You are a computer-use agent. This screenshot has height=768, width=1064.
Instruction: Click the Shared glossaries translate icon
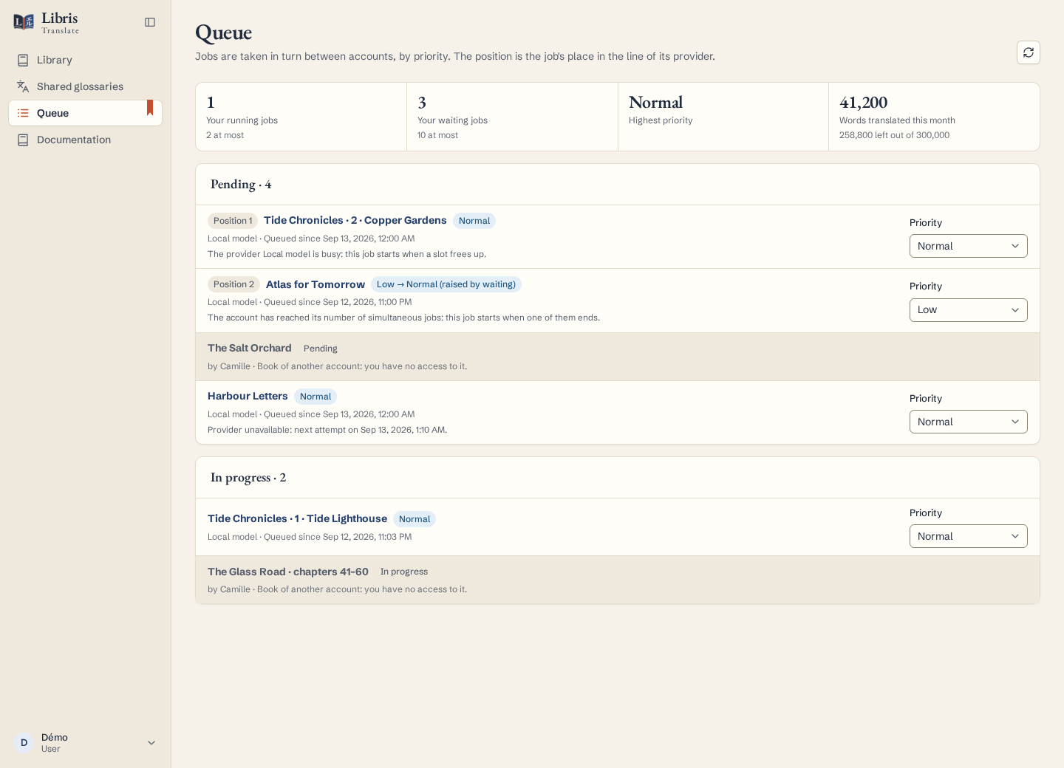click(x=23, y=86)
